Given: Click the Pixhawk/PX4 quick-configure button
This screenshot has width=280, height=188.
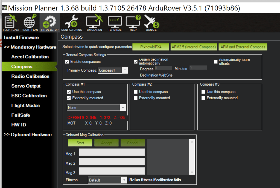Looking at the screenshot, I should 151,47.
